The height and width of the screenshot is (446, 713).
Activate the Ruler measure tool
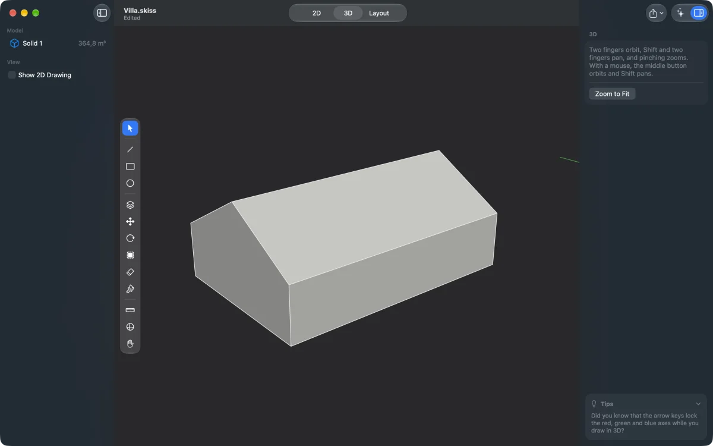pyautogui.click(x=130, y=310)
